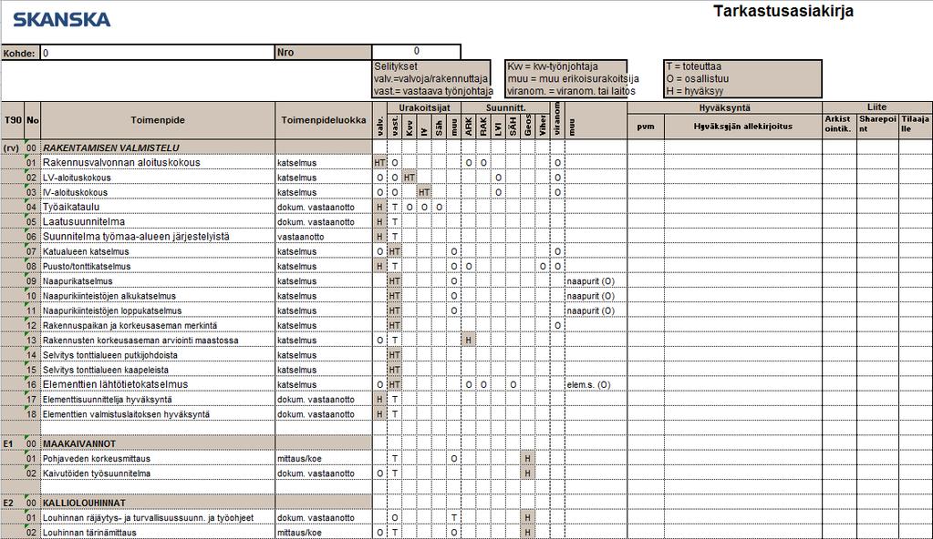933x539 pixels.
Task: Click the Selitykset legend box
Action: click(431, 78)
